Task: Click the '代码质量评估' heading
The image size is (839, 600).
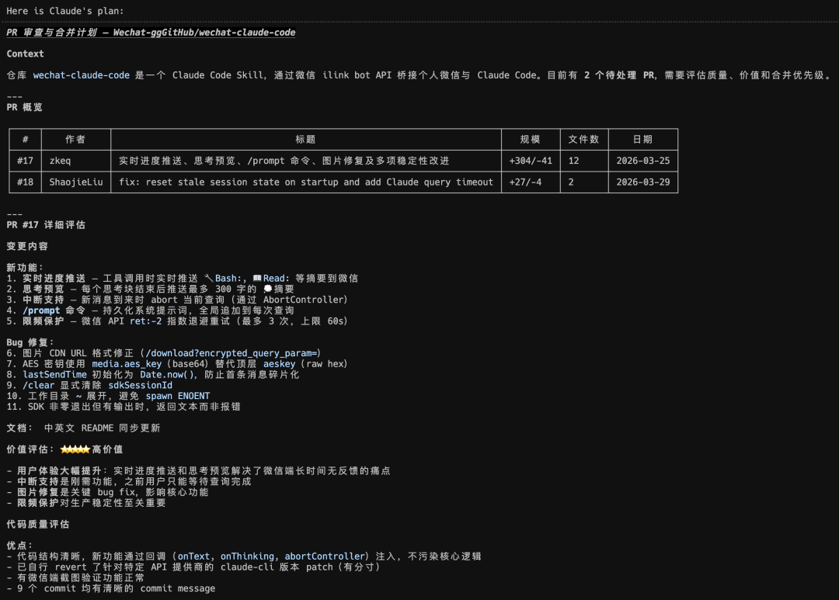Action: tap(38, 524)
